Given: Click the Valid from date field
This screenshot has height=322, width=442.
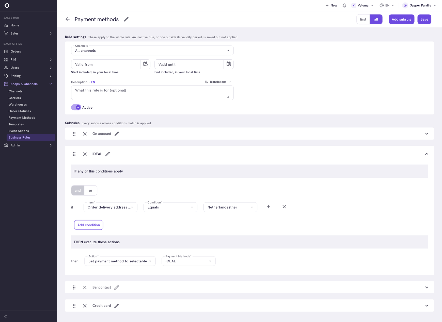Looking at the screenshot, I should (106, 64).
